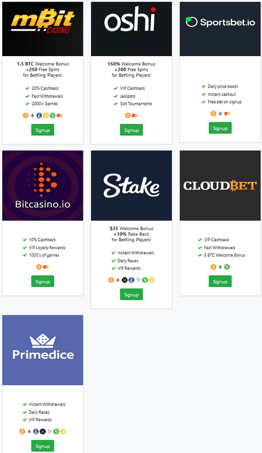The width and height of the screenshot is (262, 453).
Task: Sign up for Stake
Action: pos(131,294)
